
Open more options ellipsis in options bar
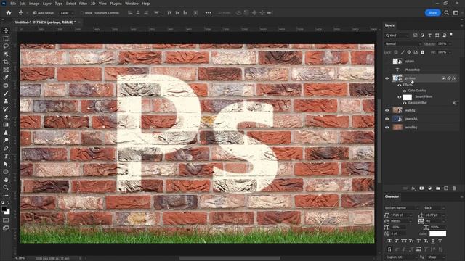[209, 13]
